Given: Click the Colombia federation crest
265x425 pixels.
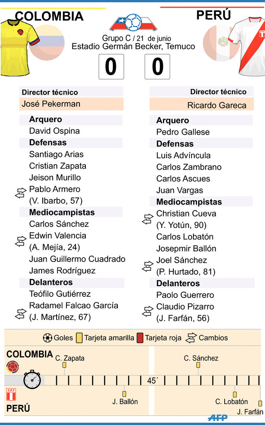Looking at the screenshot, I should coord(11,367).
